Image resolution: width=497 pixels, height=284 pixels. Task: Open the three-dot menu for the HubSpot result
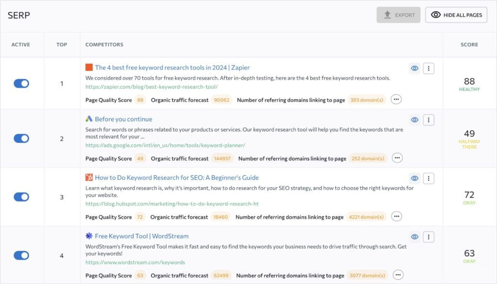[429, 178]
